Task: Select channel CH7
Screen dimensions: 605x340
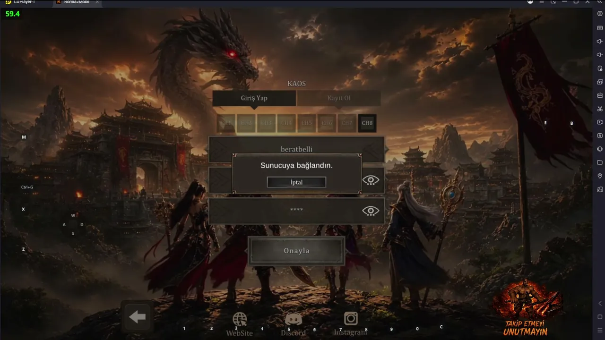Action: 347,123
